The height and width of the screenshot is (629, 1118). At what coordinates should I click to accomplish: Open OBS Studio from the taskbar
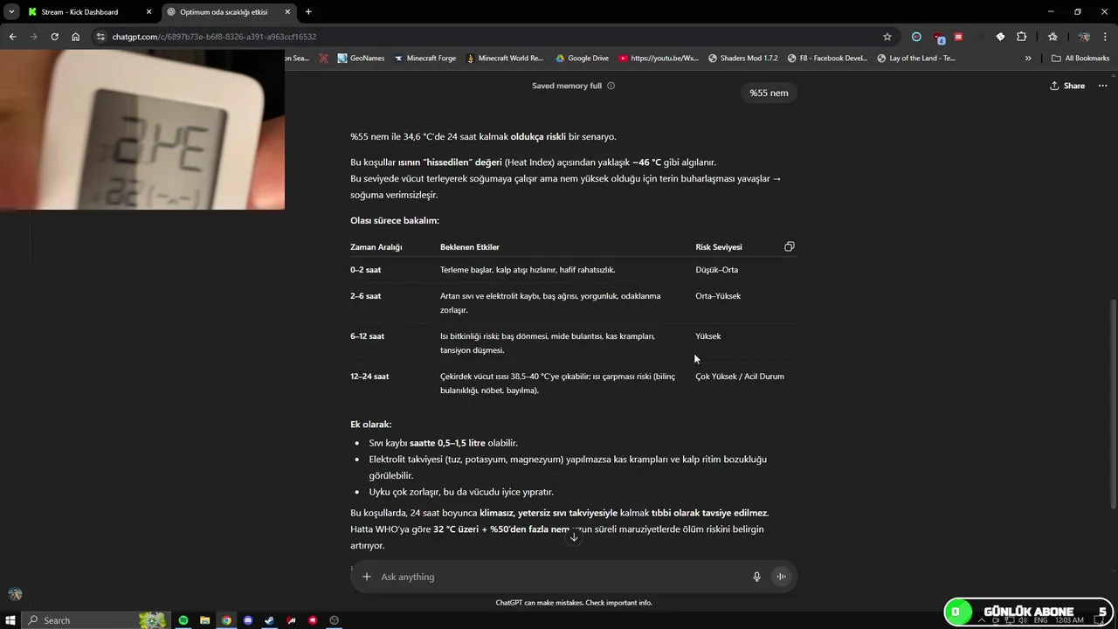[x=334, y=620]
